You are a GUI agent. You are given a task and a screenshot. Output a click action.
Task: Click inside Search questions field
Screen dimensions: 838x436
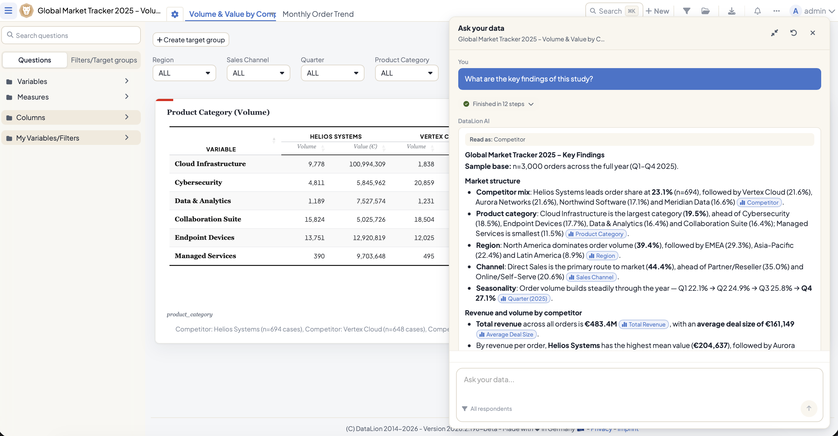click(x=71, y=35)
